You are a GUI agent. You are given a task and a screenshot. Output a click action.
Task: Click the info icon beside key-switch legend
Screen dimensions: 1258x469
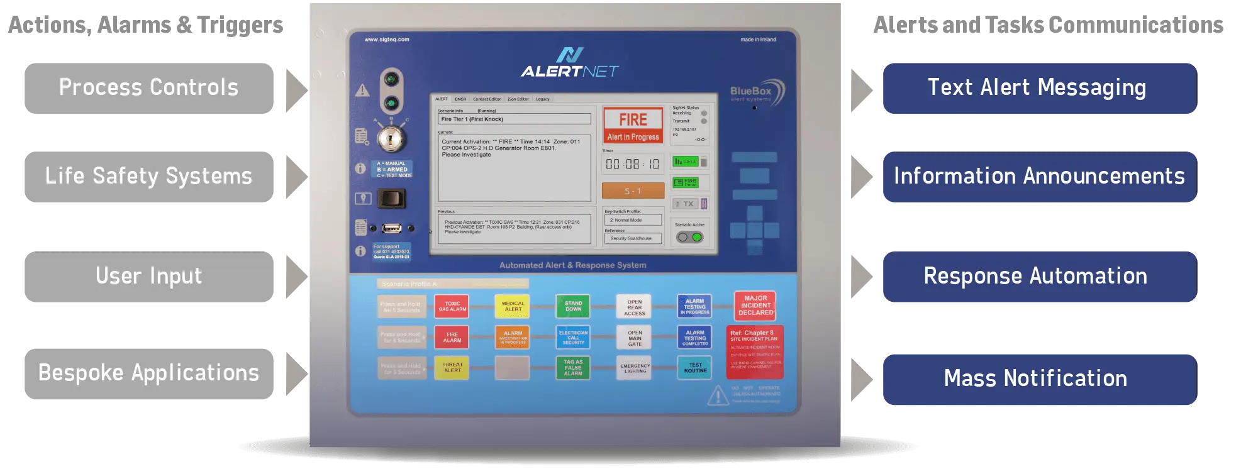click(x=360, y=168)
